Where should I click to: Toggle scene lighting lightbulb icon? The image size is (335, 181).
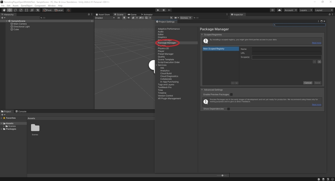(124, 18)
